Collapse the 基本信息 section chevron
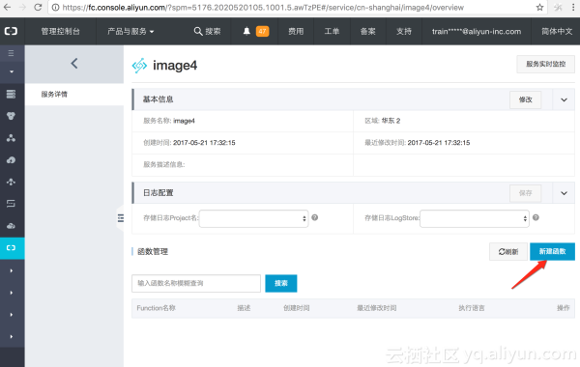The width and height of the screenshot is (580, 367). pyautogui.click(x=564, y=99)
